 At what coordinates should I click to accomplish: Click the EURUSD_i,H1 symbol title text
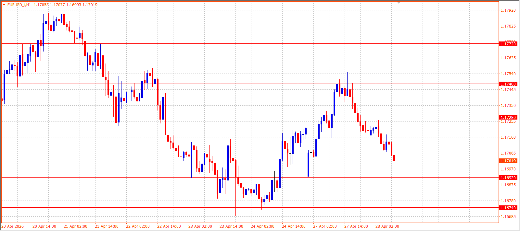19,5
